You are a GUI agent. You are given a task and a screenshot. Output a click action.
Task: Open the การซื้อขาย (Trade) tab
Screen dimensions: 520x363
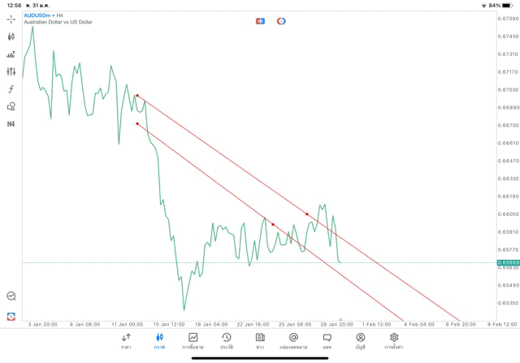click(x=193, y=340)
